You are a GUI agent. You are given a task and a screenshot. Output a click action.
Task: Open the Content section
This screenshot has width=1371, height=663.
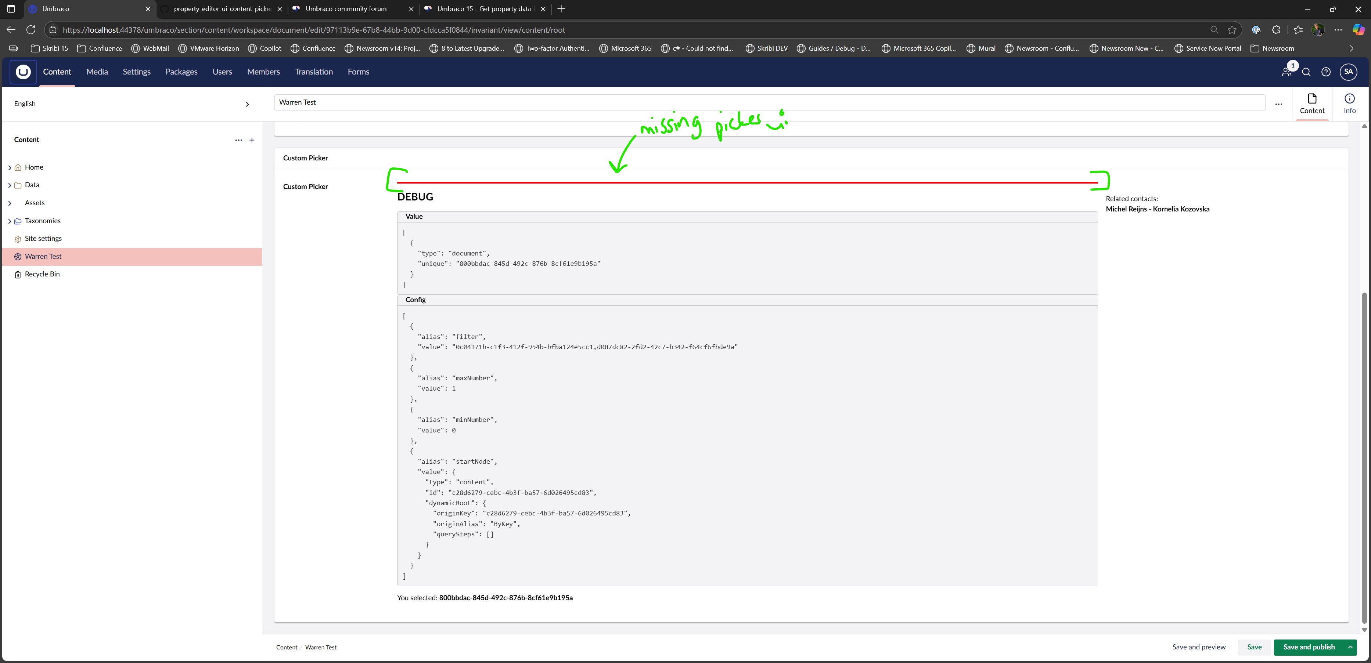tap(57, 72)
